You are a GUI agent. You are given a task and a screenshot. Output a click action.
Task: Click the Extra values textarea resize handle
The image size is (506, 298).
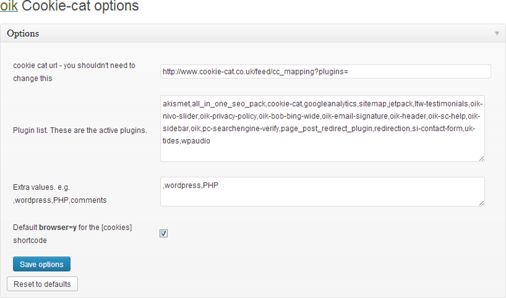[x=482, y=203]
